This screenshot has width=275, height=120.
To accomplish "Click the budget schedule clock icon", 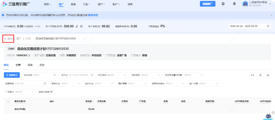I will tap(81, 26).
